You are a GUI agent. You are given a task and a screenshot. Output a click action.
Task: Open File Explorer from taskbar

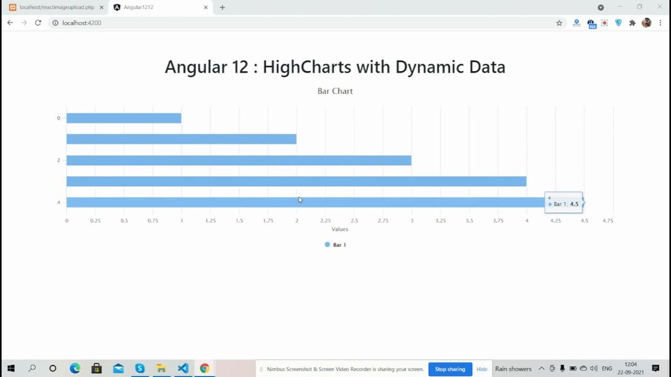tap(161, 369)
